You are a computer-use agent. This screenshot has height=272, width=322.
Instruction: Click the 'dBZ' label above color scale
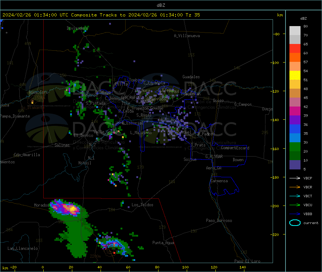[x=303, y=19]
